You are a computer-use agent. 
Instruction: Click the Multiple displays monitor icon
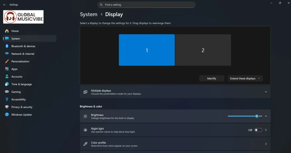pos(85,92)
